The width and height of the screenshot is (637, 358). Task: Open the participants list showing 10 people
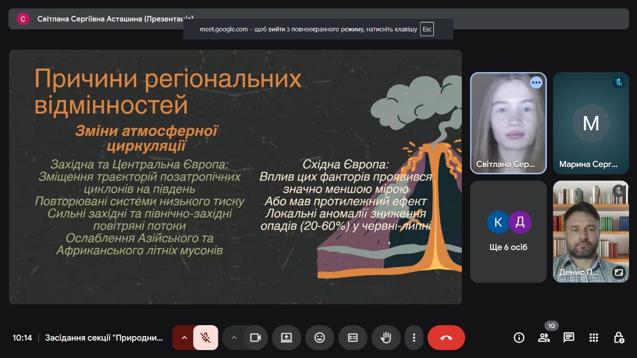(544, 337)
